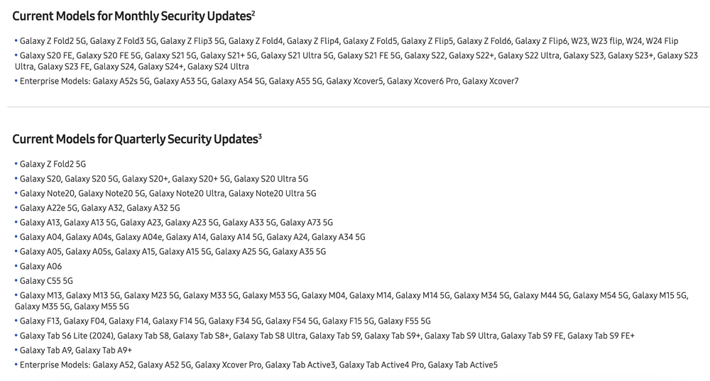The image size is (710, 381).
Task: Click the Galaxy A22e 5G item
Action: (x=48, y=208)
